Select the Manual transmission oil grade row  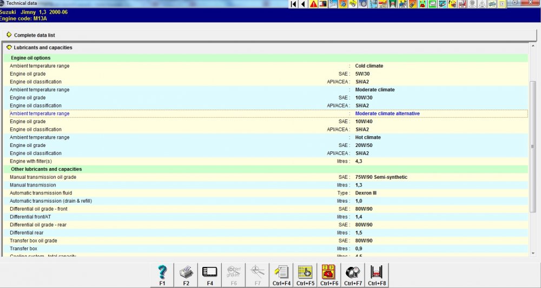pos(266,177)
